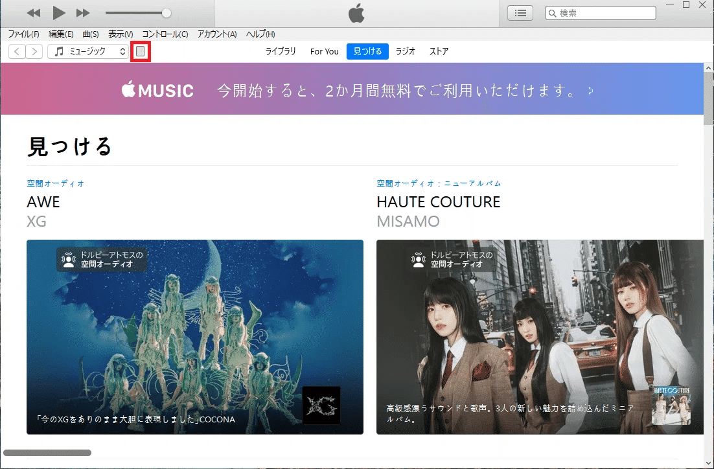Image resolution: width=714 pixels, height=469 pixels.
Task: Open the Up Next list icon
Action: click(x=520, y=13)
